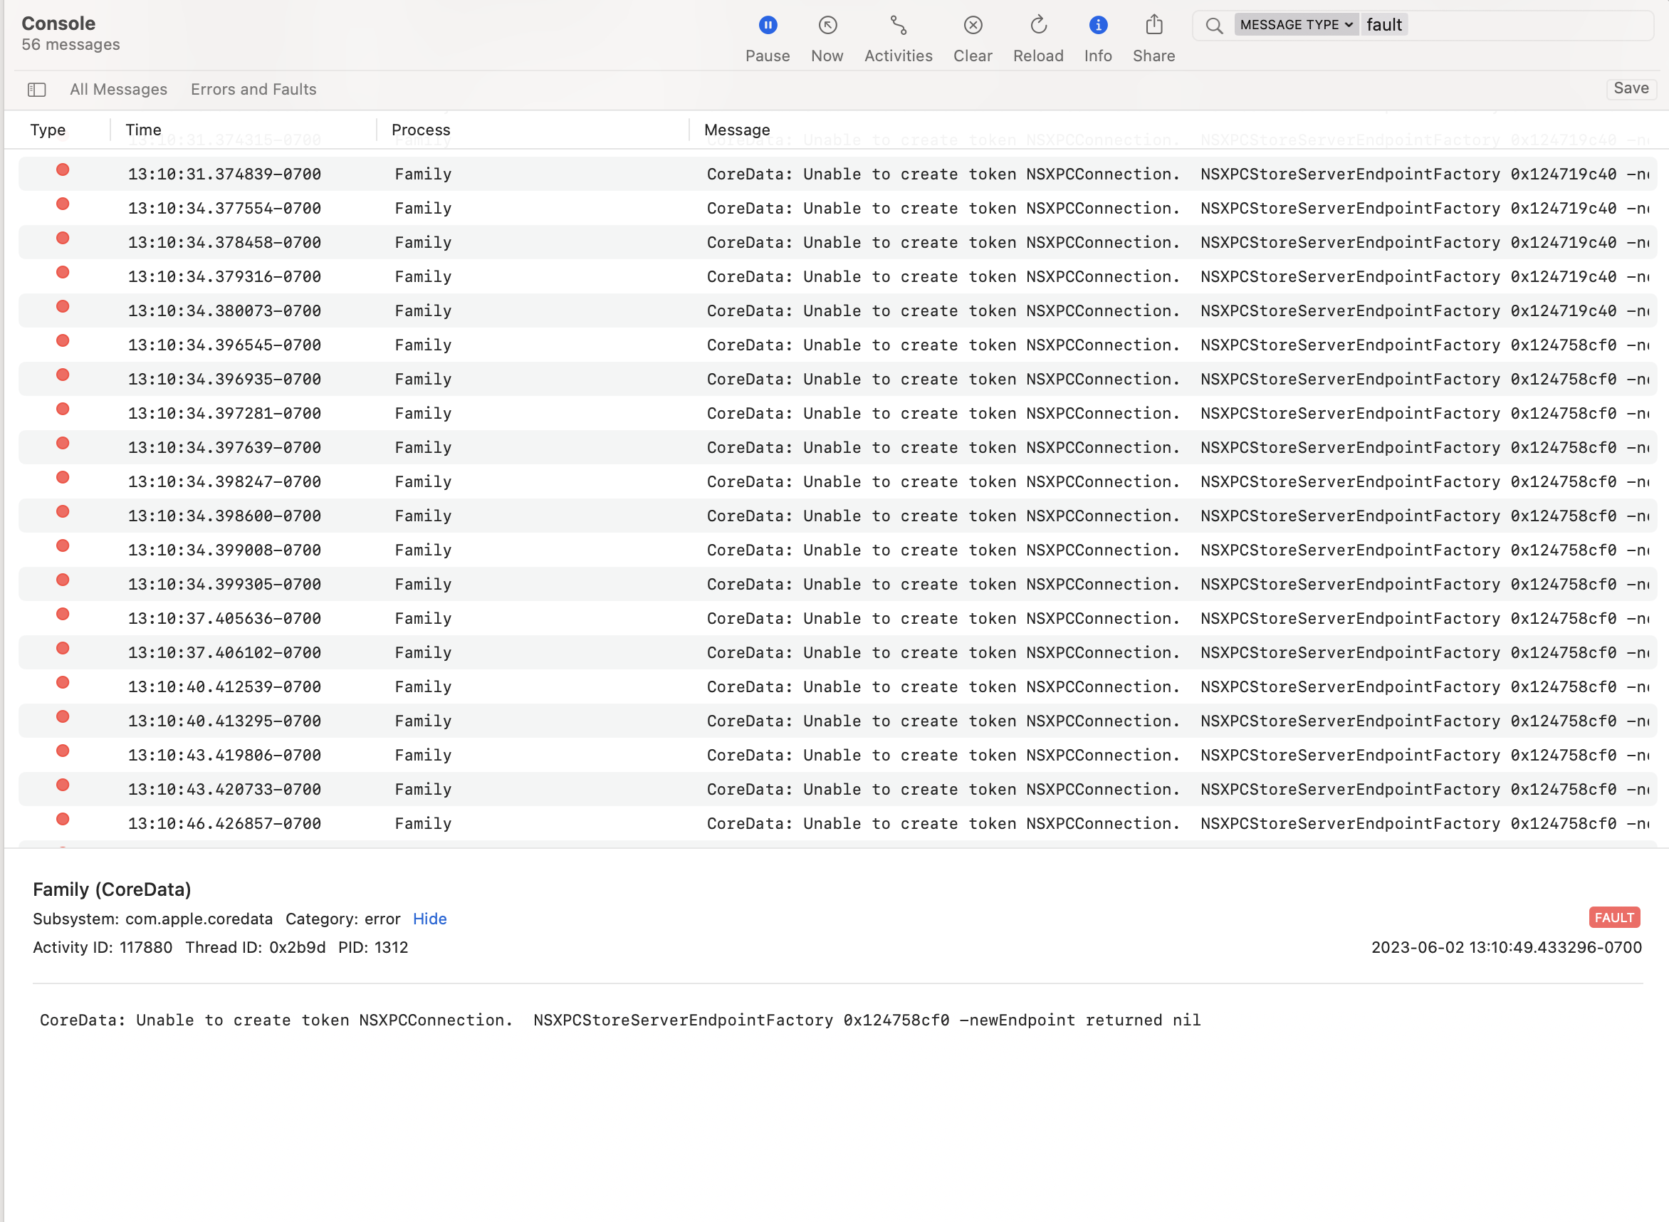Image resolution: width=1669 pixels, height=1222 pixels.
Task: Save the current search filter
Action: [x=1631, y=89]
